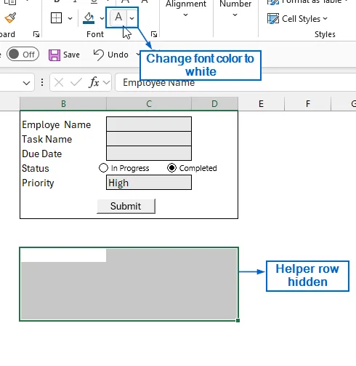
Task: Select the In Progress radio button
Action: pyautogui.click(x=103, y=168)
